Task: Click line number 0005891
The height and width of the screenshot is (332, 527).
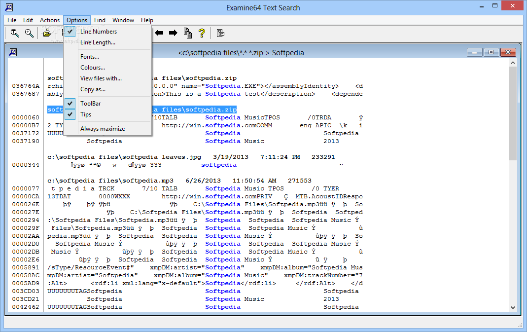Action: click(26, 267)
